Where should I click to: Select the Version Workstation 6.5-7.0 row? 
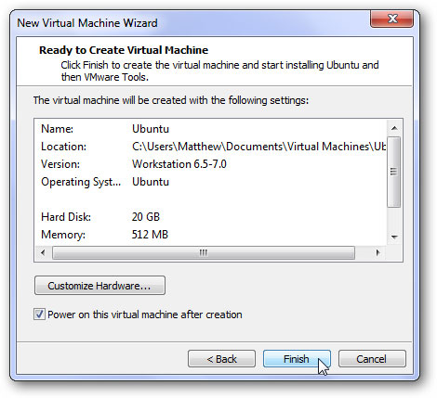pos(211,164)
